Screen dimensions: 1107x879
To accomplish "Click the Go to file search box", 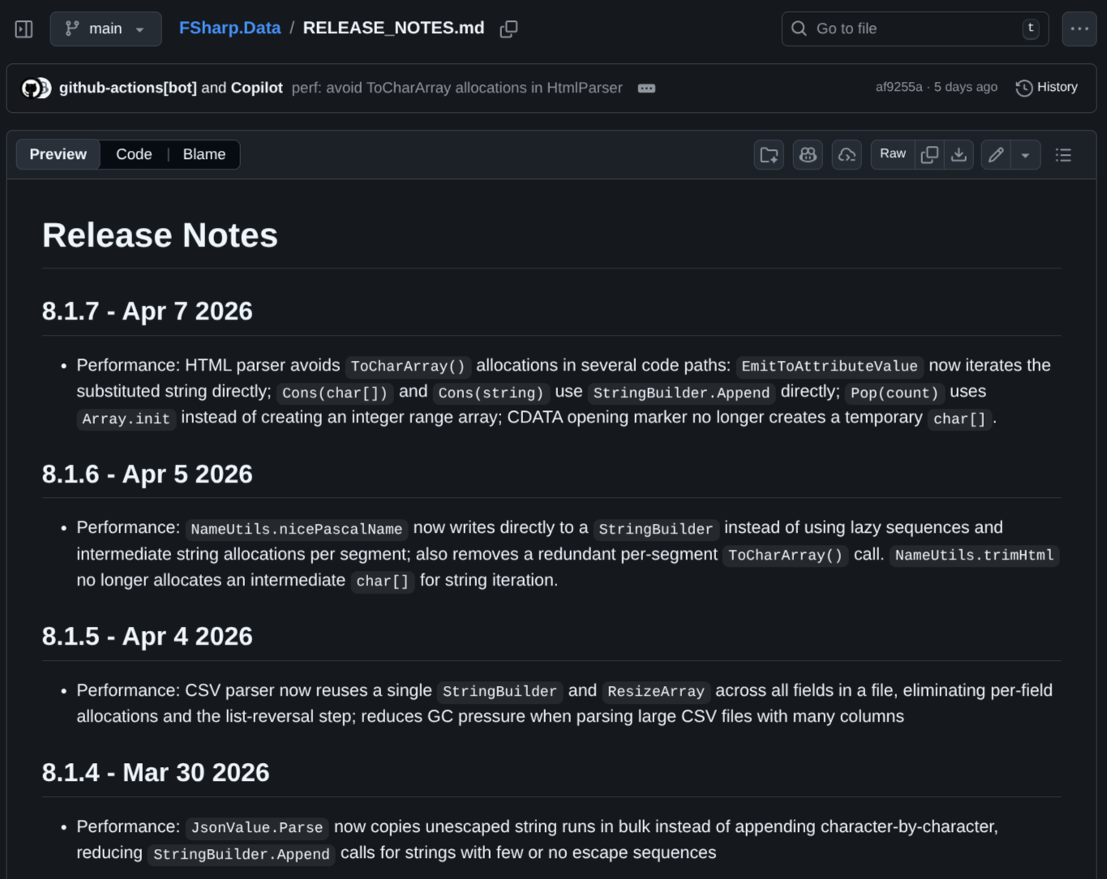I will click(914, 29).
